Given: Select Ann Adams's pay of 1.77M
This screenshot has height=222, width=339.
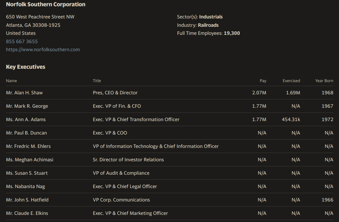Looking at the screenshot, I should [259, 120].
